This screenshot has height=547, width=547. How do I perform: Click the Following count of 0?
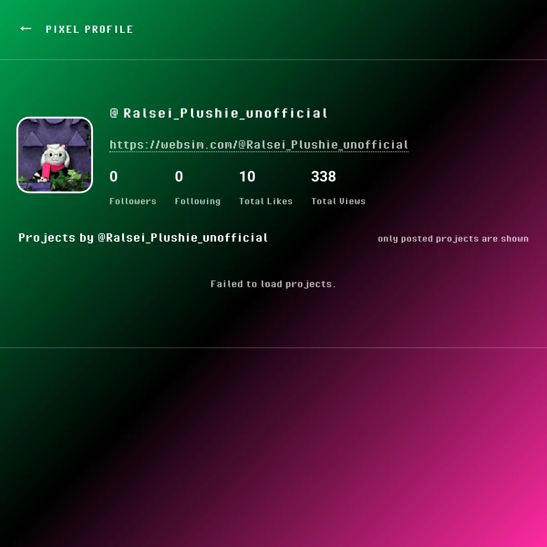click(x=179, y=176)
